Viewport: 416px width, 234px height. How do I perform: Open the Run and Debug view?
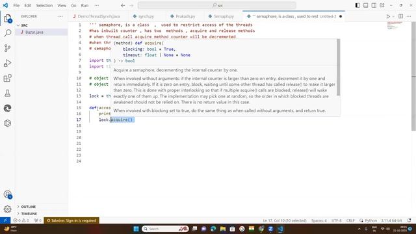tap(7, 63)
